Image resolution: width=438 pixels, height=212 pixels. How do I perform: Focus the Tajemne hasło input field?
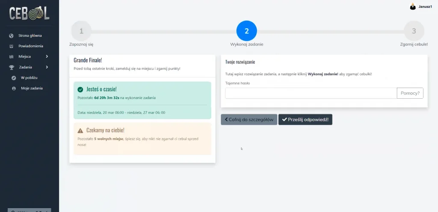tap(311, 93)
